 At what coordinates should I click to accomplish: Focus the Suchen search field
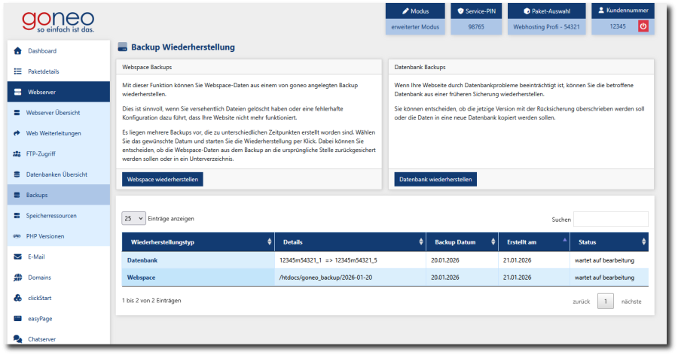tap(610, 219)
